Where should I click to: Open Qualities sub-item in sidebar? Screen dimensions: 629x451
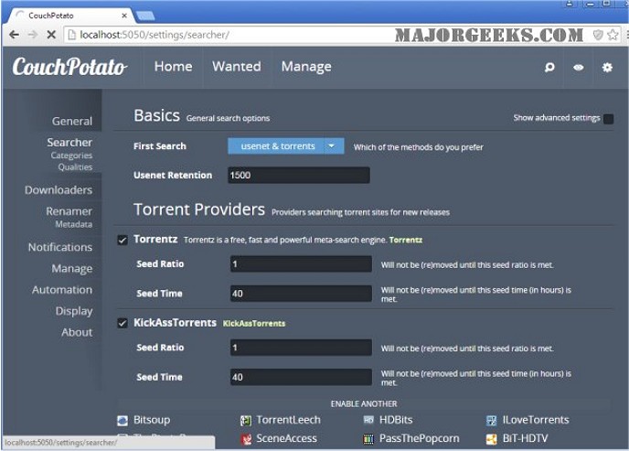coord(75,166)
